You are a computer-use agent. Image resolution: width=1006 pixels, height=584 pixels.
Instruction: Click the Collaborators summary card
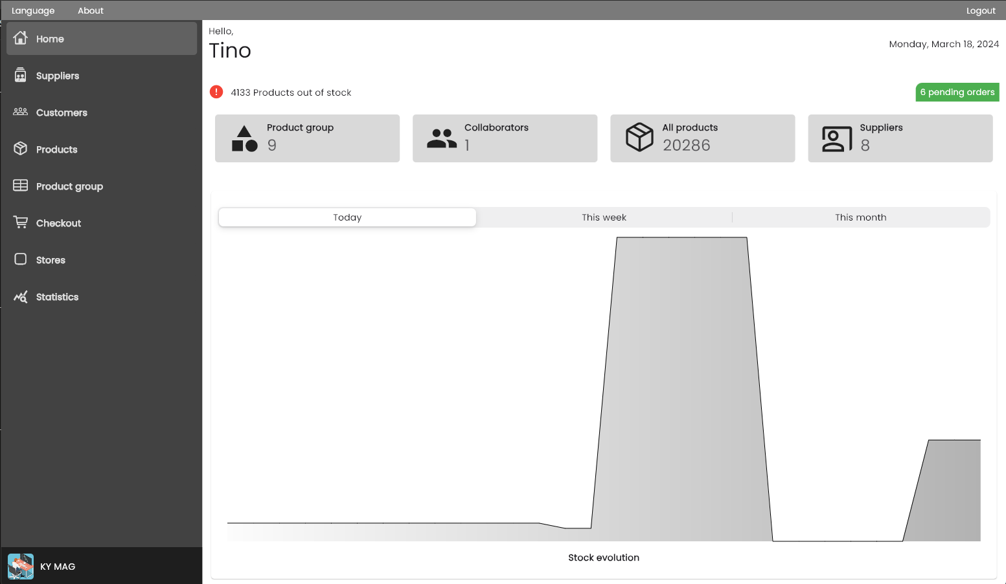pyautogui.click(x=505, y=138)
